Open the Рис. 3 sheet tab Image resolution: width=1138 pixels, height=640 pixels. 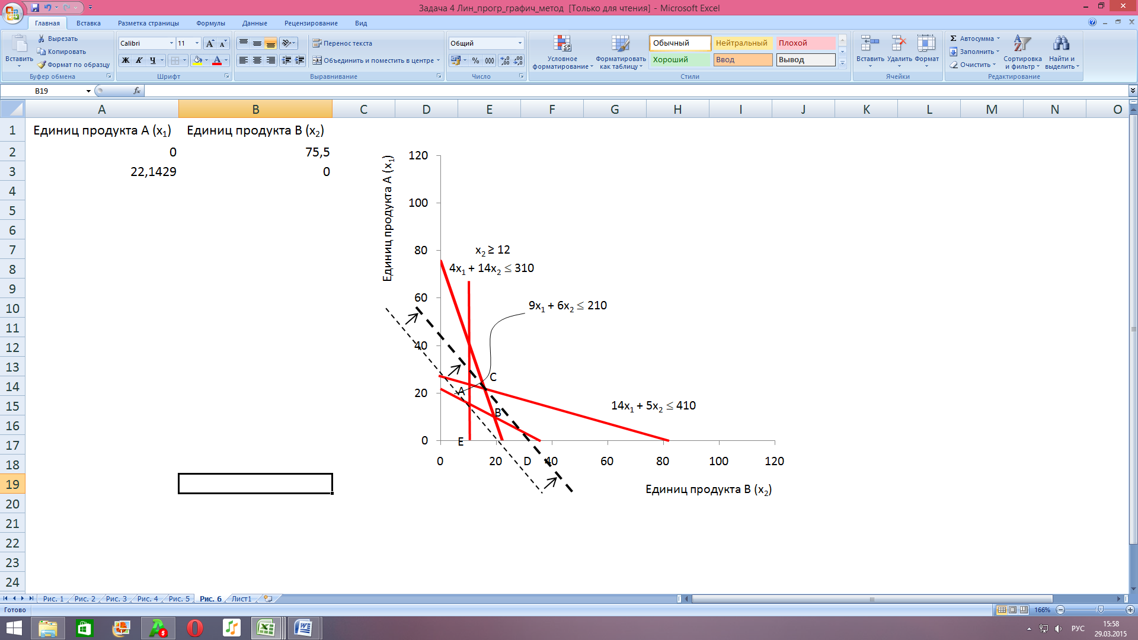pyautogui.click(x=116, y=599)
